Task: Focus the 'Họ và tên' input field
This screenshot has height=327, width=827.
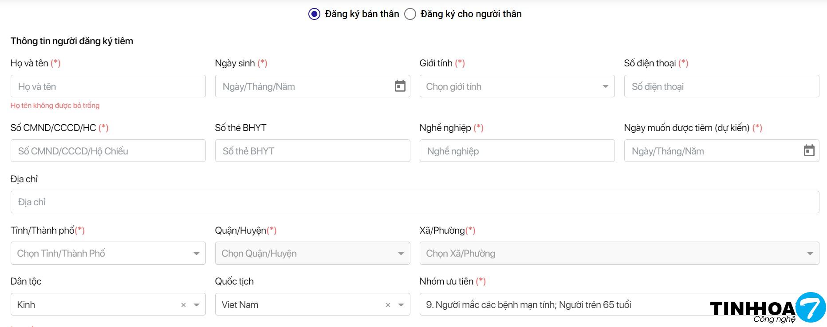Action: pyautogui.click(x=108, y=86)
